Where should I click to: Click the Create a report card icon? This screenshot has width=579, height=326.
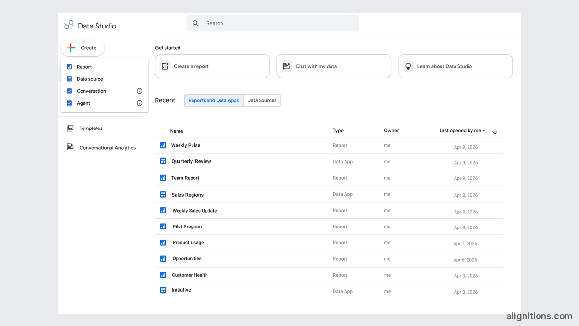pos(165,66)
